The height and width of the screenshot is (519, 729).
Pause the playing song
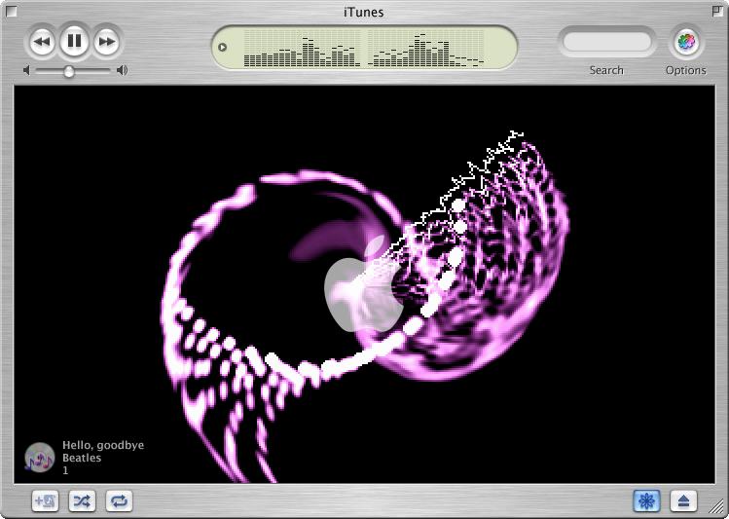coord(74,41)
